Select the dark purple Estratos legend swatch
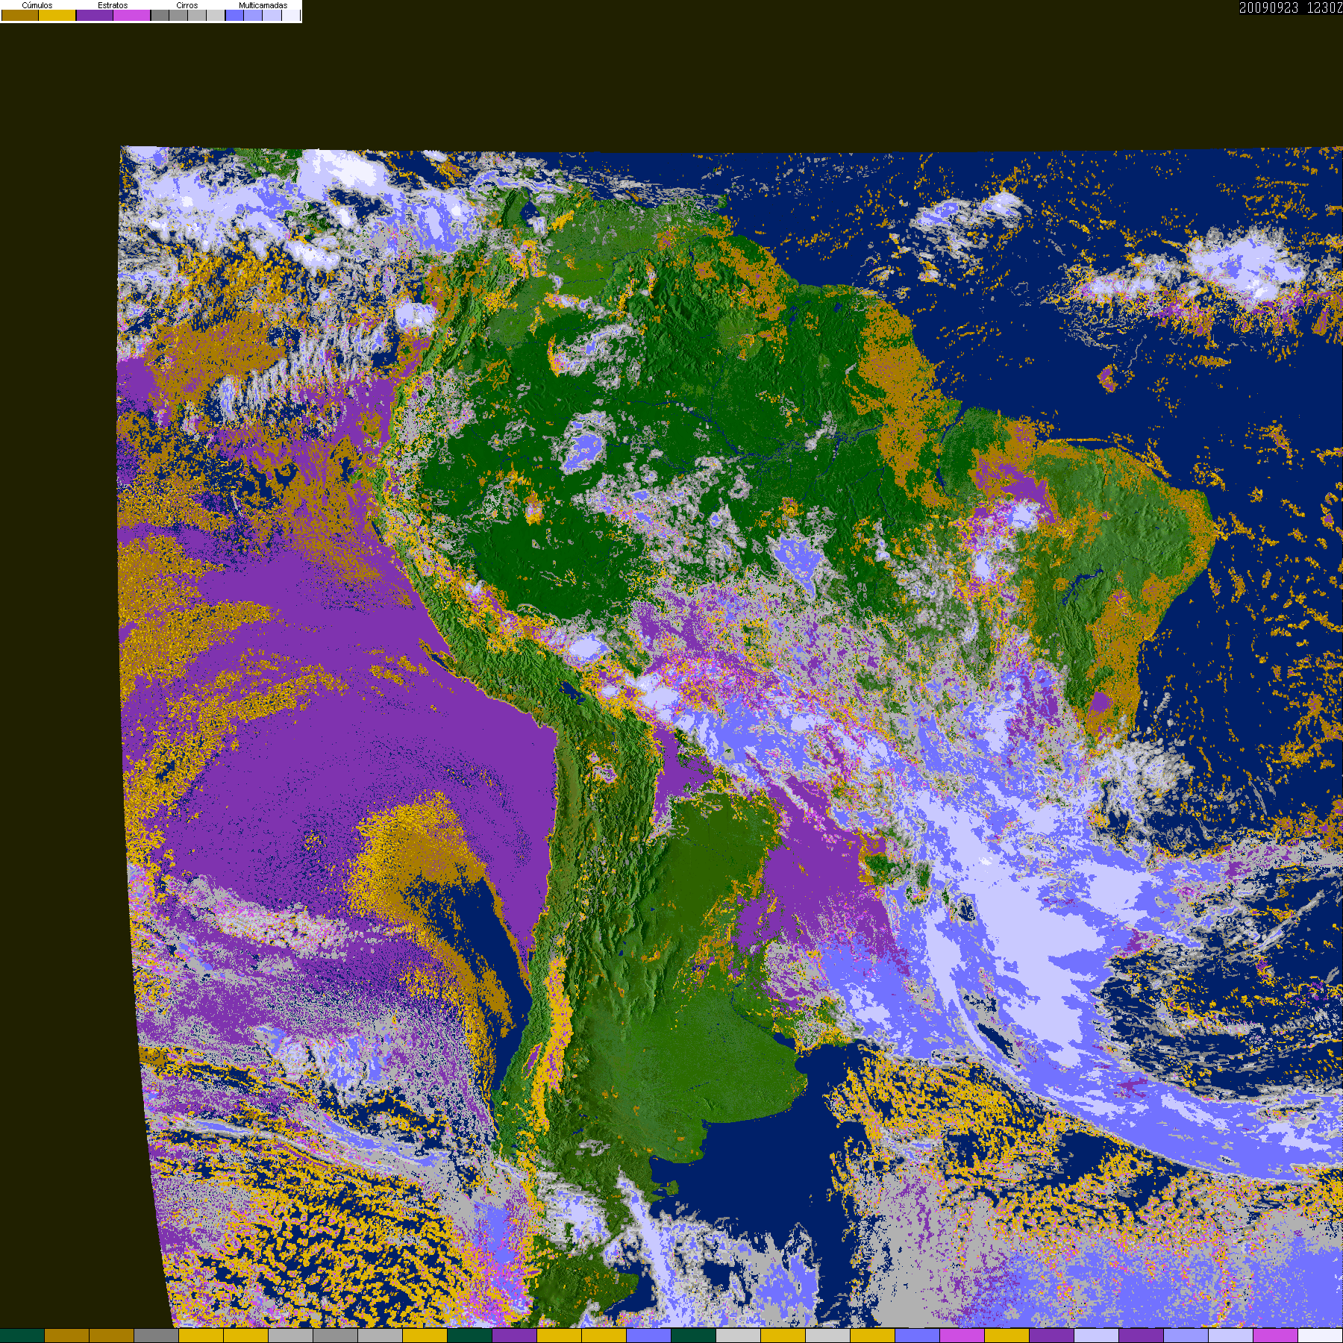 tap(95, 15)
